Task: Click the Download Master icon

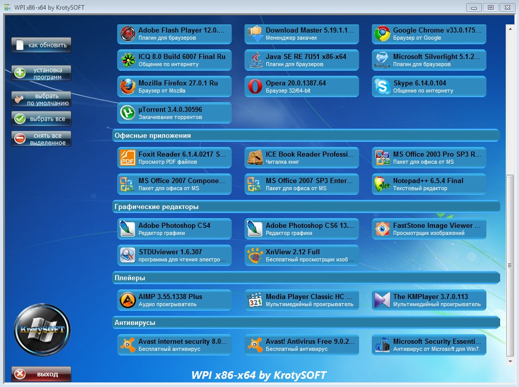Action: click(x=255, y=34)
